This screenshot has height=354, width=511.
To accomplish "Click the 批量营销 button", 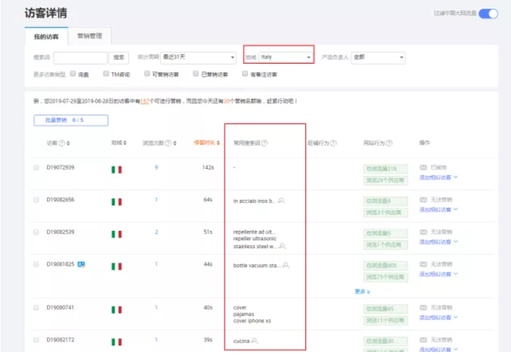I will click(x=70, y=120).
